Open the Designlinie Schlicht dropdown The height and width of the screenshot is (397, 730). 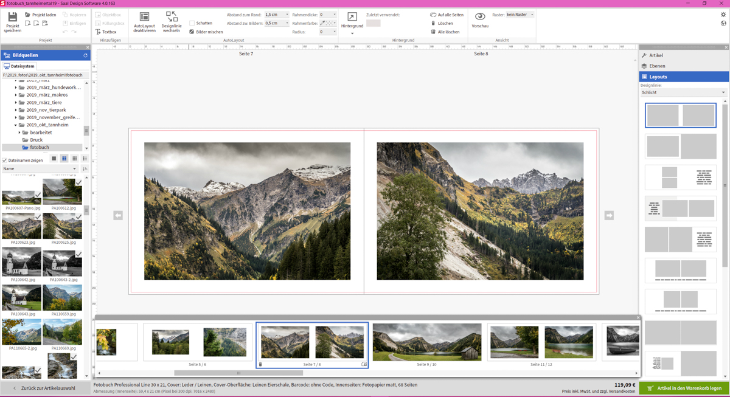pyautogui.click(x=683, y=92)
